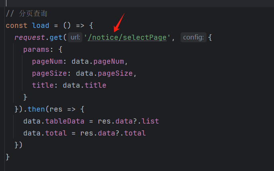Viewport: 274px width, 171px height.
Task: Click the 'get' method call
Action: pyautogui.click(x=56, y=37)
